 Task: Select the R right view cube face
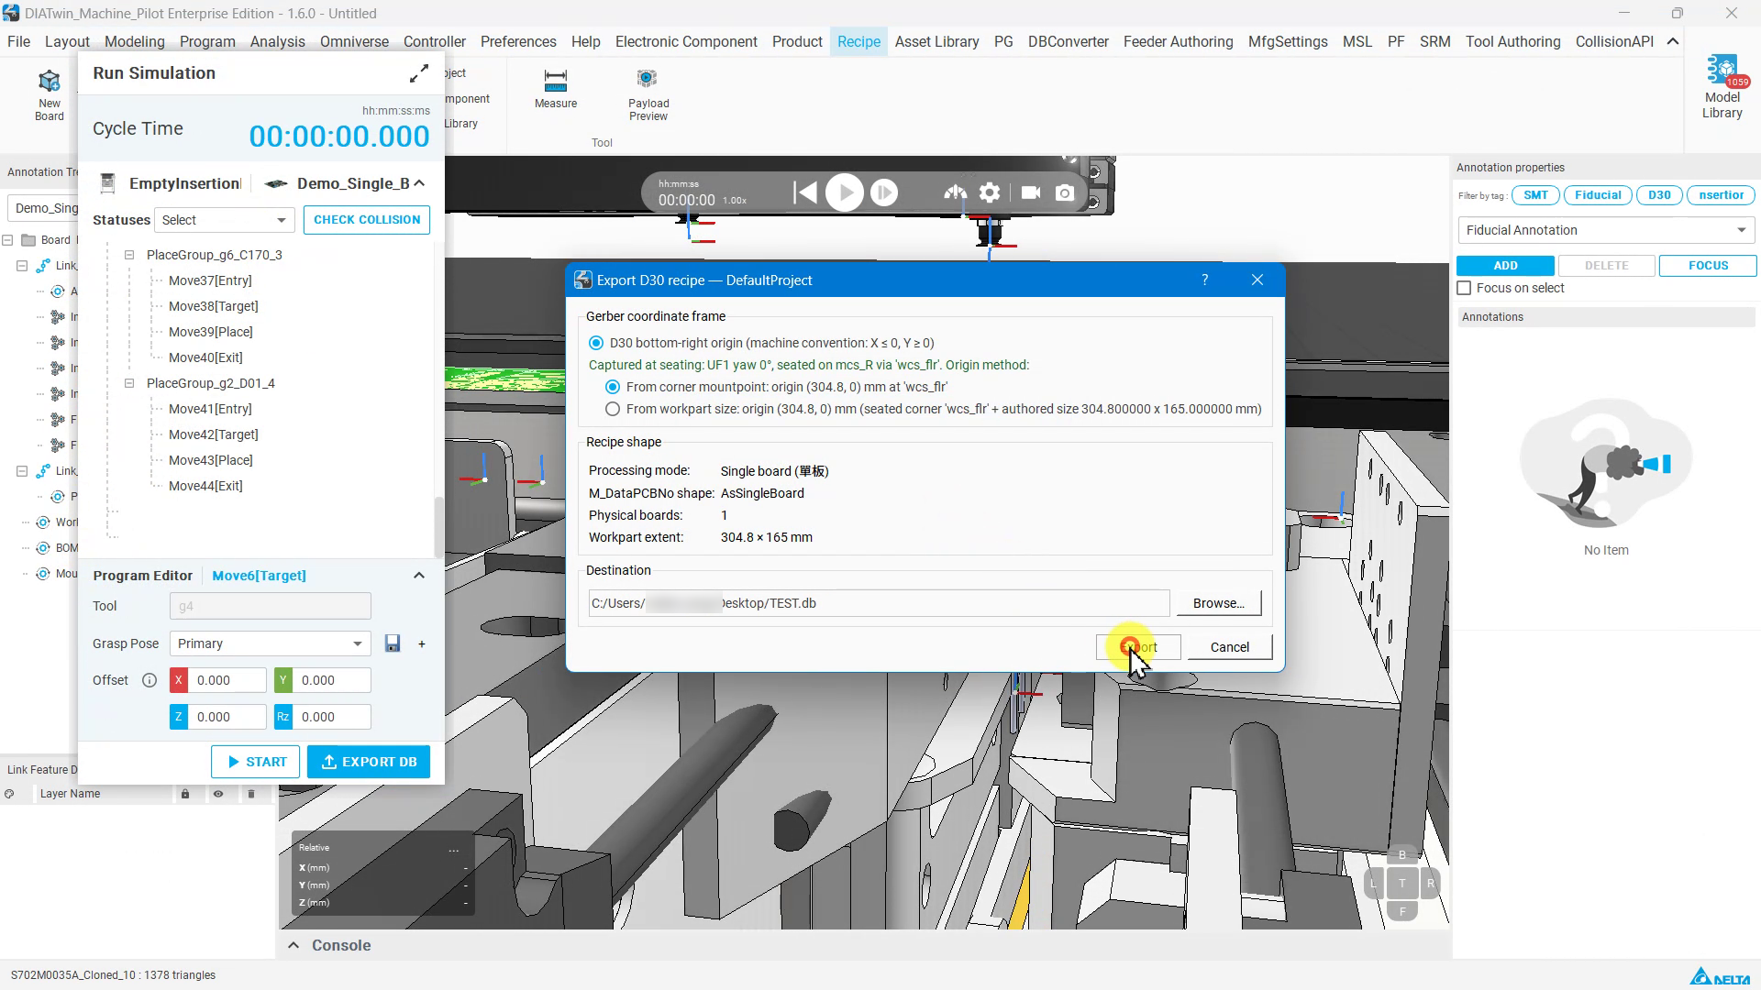click(1430, 884)
